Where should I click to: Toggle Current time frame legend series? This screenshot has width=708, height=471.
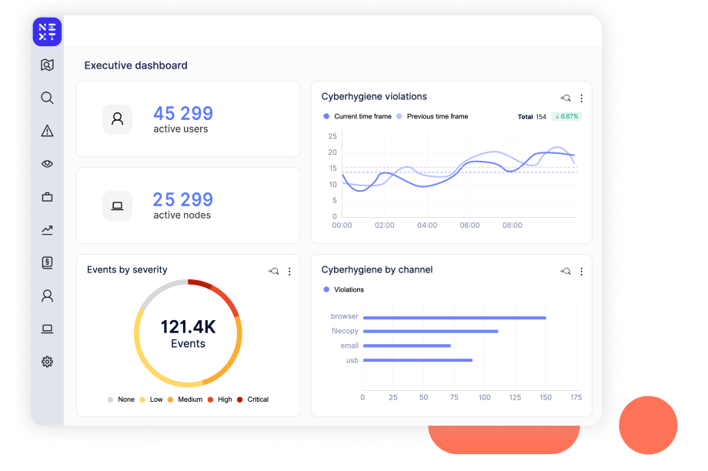click(x=358, y=116)
